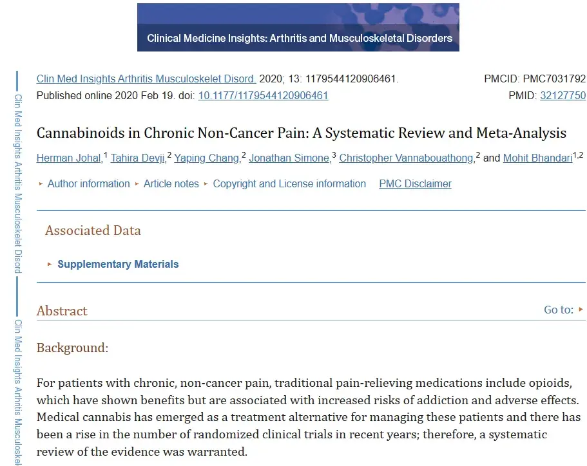Viewport: 587px width, 466px height.
Task: Click the triangle icon before Author information
Action: tap(41, 183)
